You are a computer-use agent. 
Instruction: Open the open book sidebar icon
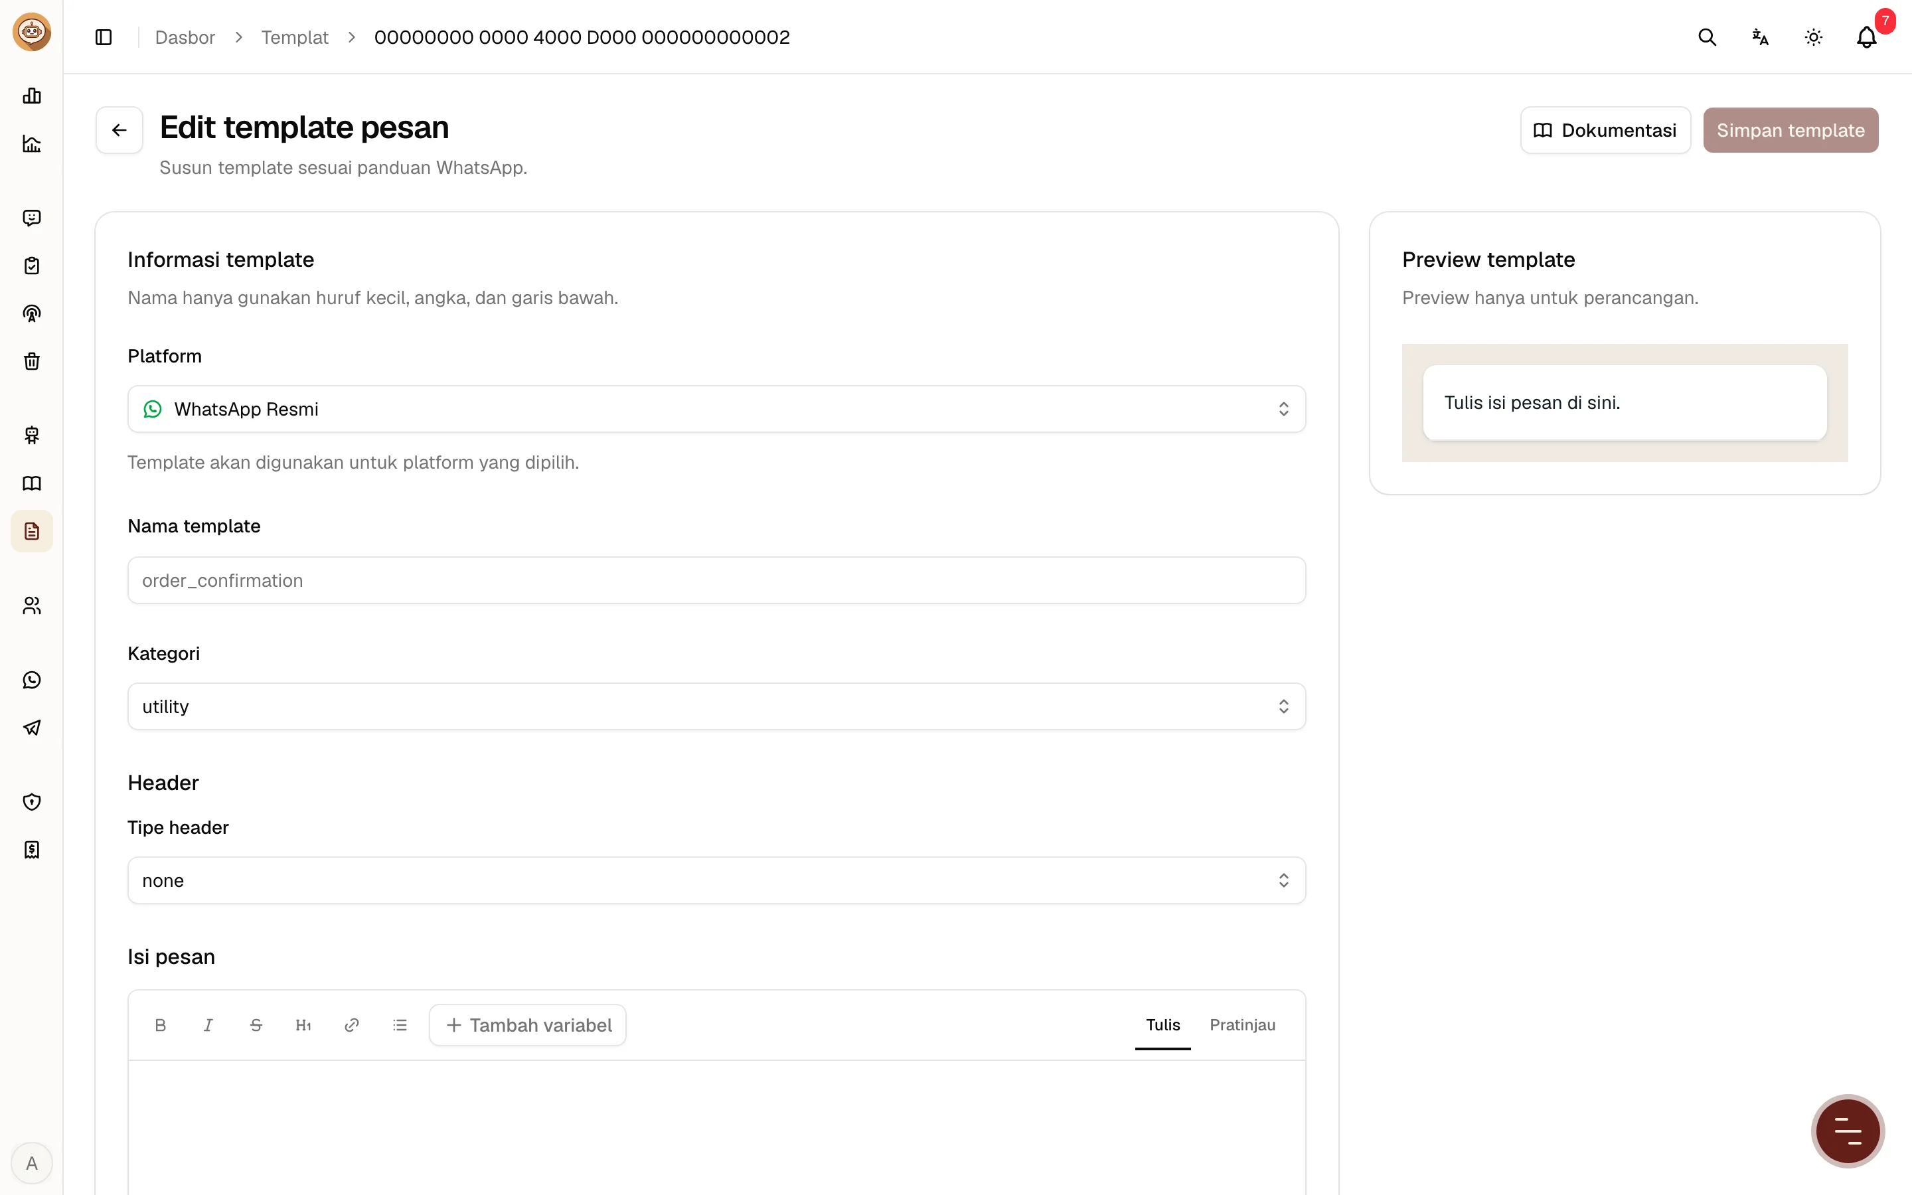[x=32, y=484]
